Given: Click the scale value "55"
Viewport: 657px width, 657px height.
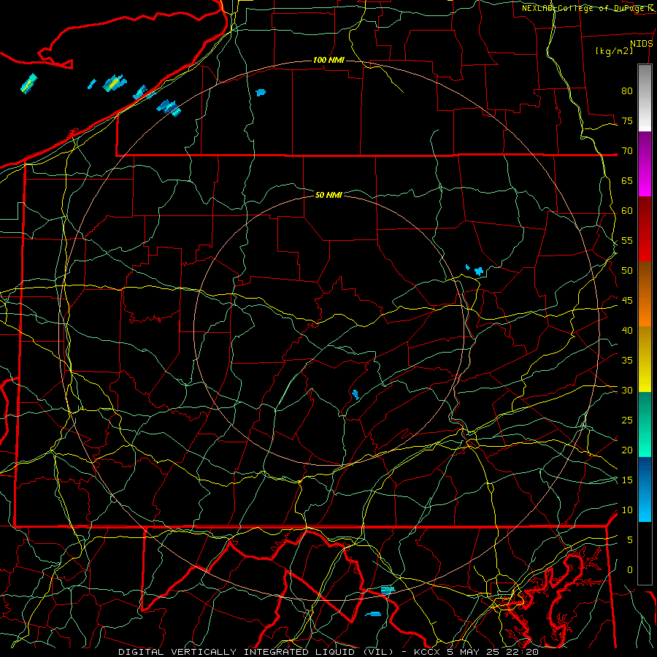Looking at the screenshot, I should click(x=627, y=241).
